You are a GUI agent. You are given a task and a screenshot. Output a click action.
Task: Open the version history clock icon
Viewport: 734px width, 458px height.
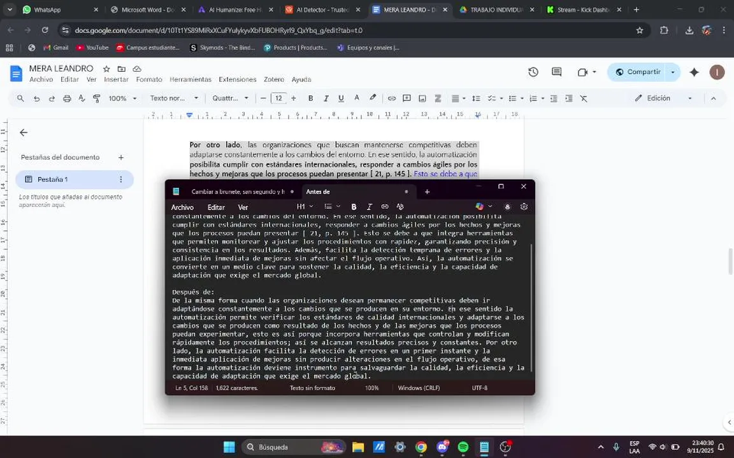click(533, 72)
